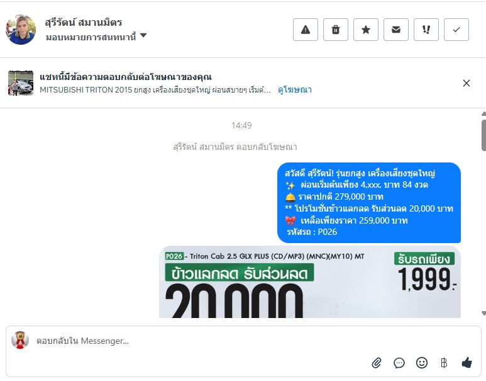486x381 pixels.
Task: Open the Triton Cab promotion image
Action: click(x=309, y=281)
